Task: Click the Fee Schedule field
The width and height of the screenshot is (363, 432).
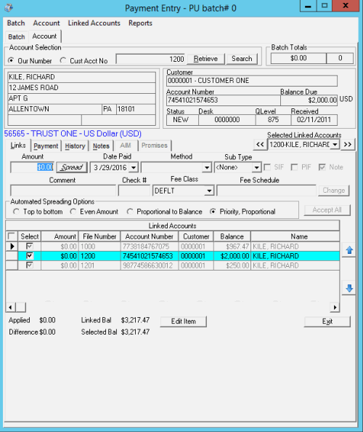Action: (266, 191)
